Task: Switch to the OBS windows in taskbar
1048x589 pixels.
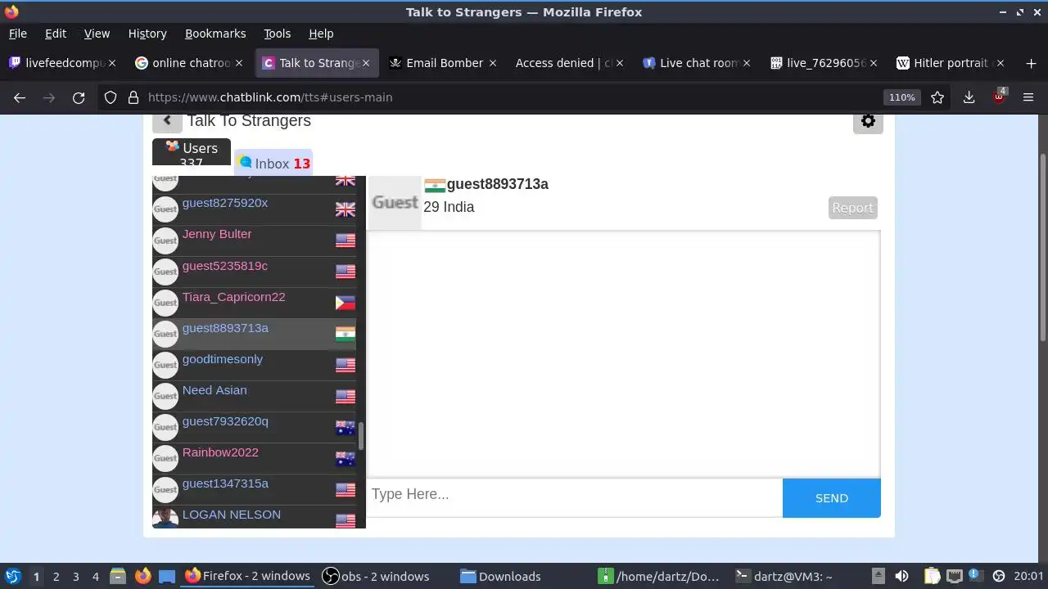Action: point(376,576)
